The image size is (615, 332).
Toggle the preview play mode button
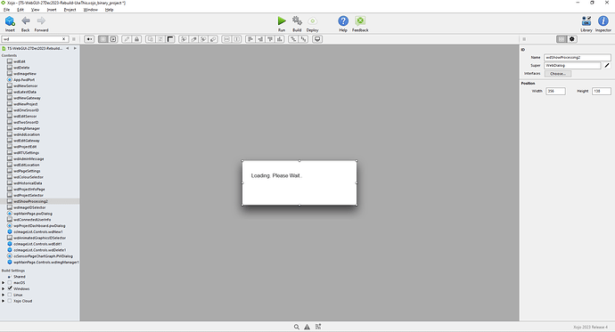click(113, 39)
